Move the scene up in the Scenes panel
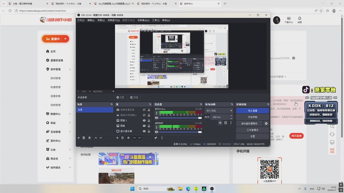 (95, 138)
